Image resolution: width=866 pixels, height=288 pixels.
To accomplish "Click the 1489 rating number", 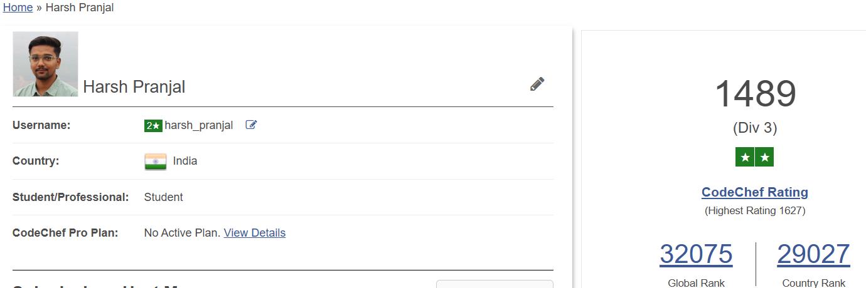I will coord(755,94).
